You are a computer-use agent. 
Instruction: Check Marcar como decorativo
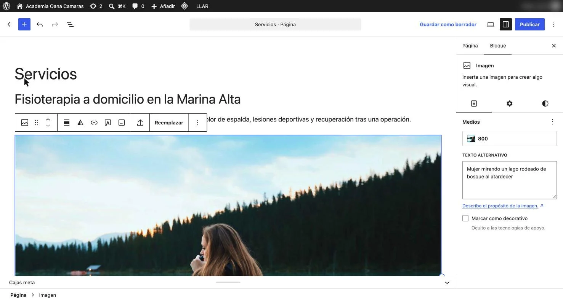465,218
